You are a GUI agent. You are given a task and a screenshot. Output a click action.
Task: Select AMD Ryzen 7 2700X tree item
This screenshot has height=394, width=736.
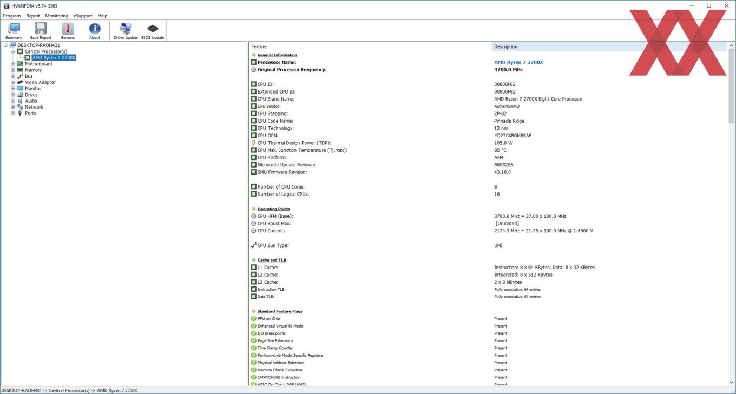[54, 58]
